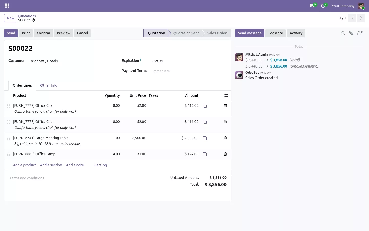Click the gear icon beside S00022
Viewport: 369px width, 231px height.
34,20
